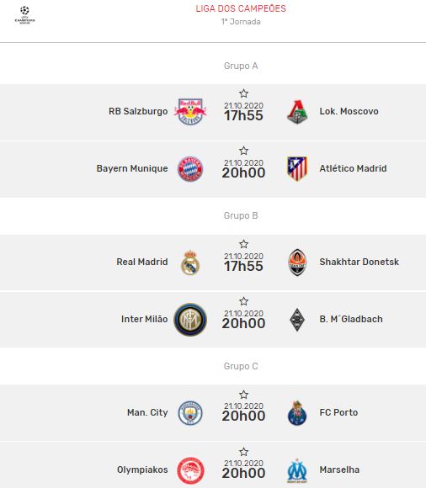Viewport: 426px width, 488px height.
Task: Toggle favorite star for Bayern vs Atlético Madrid
Action: coord(244,151)
